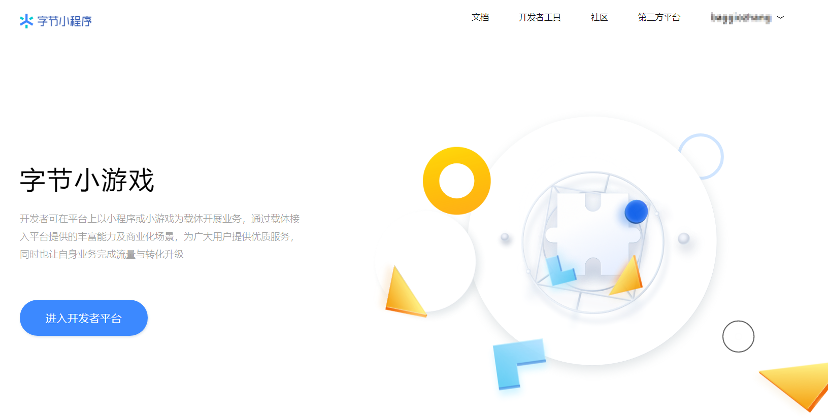The image size is (828, 420).
Task: Click the 字节小程序 logo icon
Action: click(x=26, y=21)
